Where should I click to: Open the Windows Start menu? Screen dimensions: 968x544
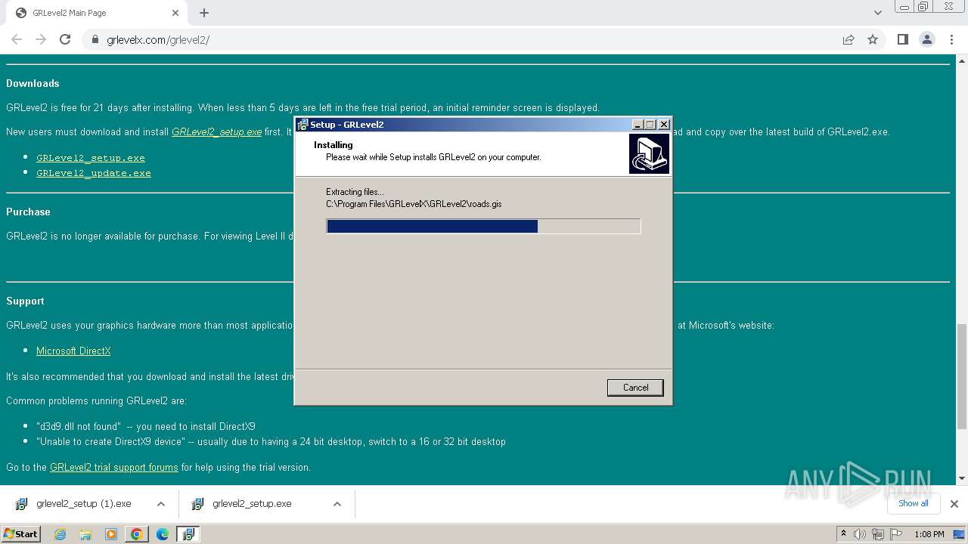click(x=21, y=534)
